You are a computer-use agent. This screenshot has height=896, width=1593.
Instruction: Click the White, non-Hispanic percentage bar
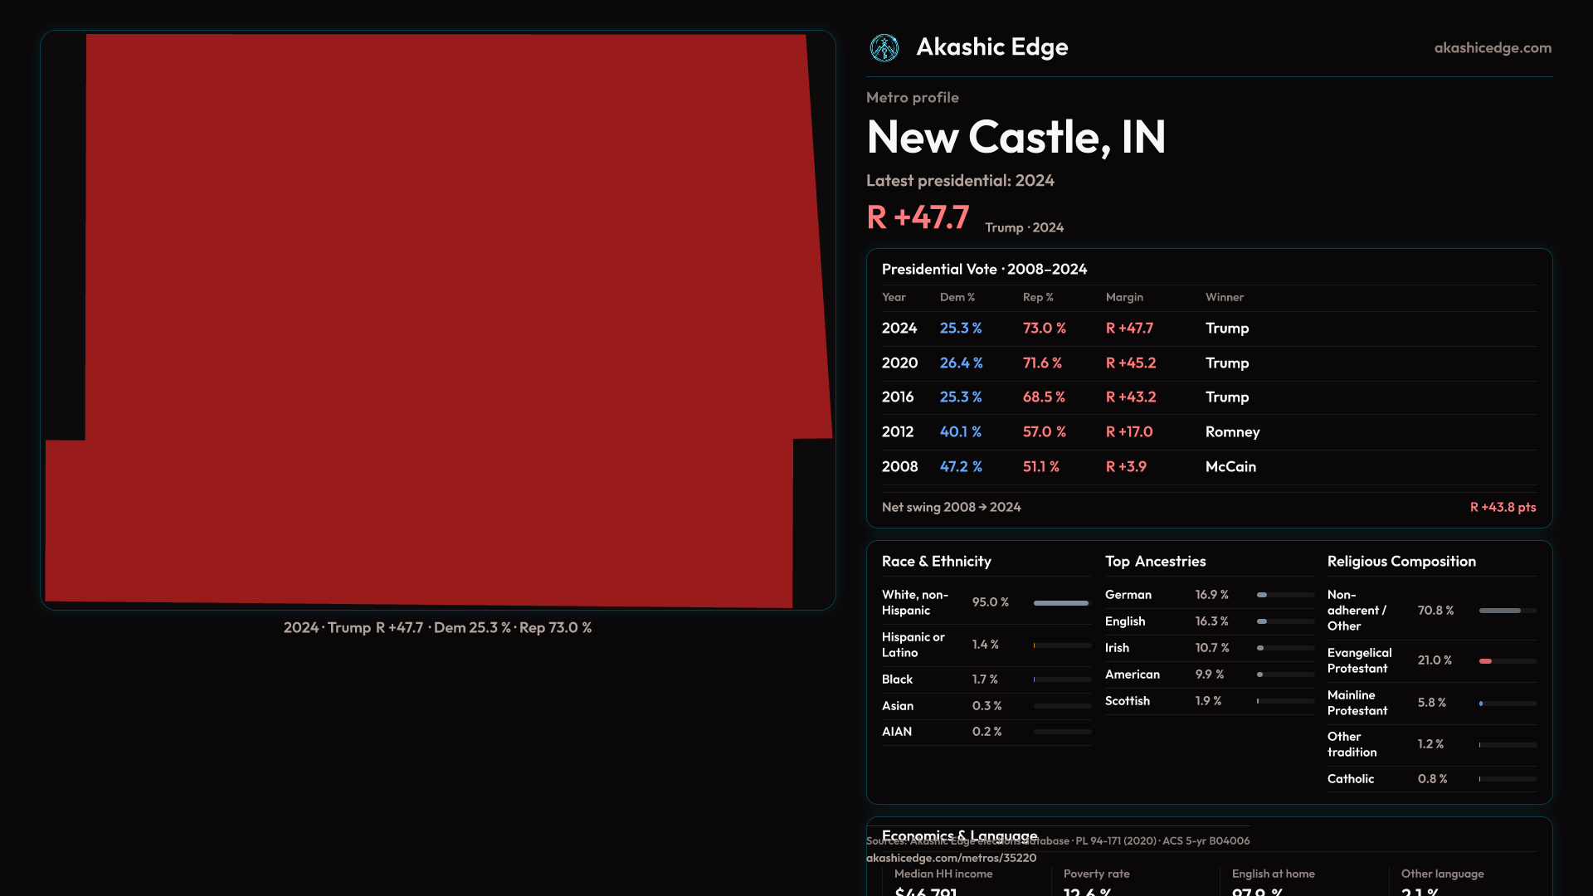tap(1061, 603)
